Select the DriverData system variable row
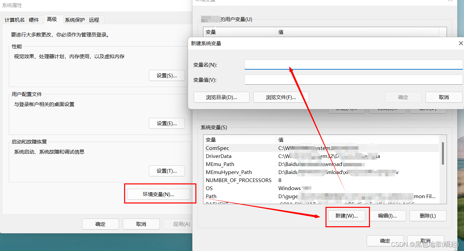The image size is (464, 251). [321, 156]
